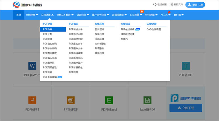The image size is (219, 121).
Task: Select PDF合并 in the menu
Action: click(53, 29)
